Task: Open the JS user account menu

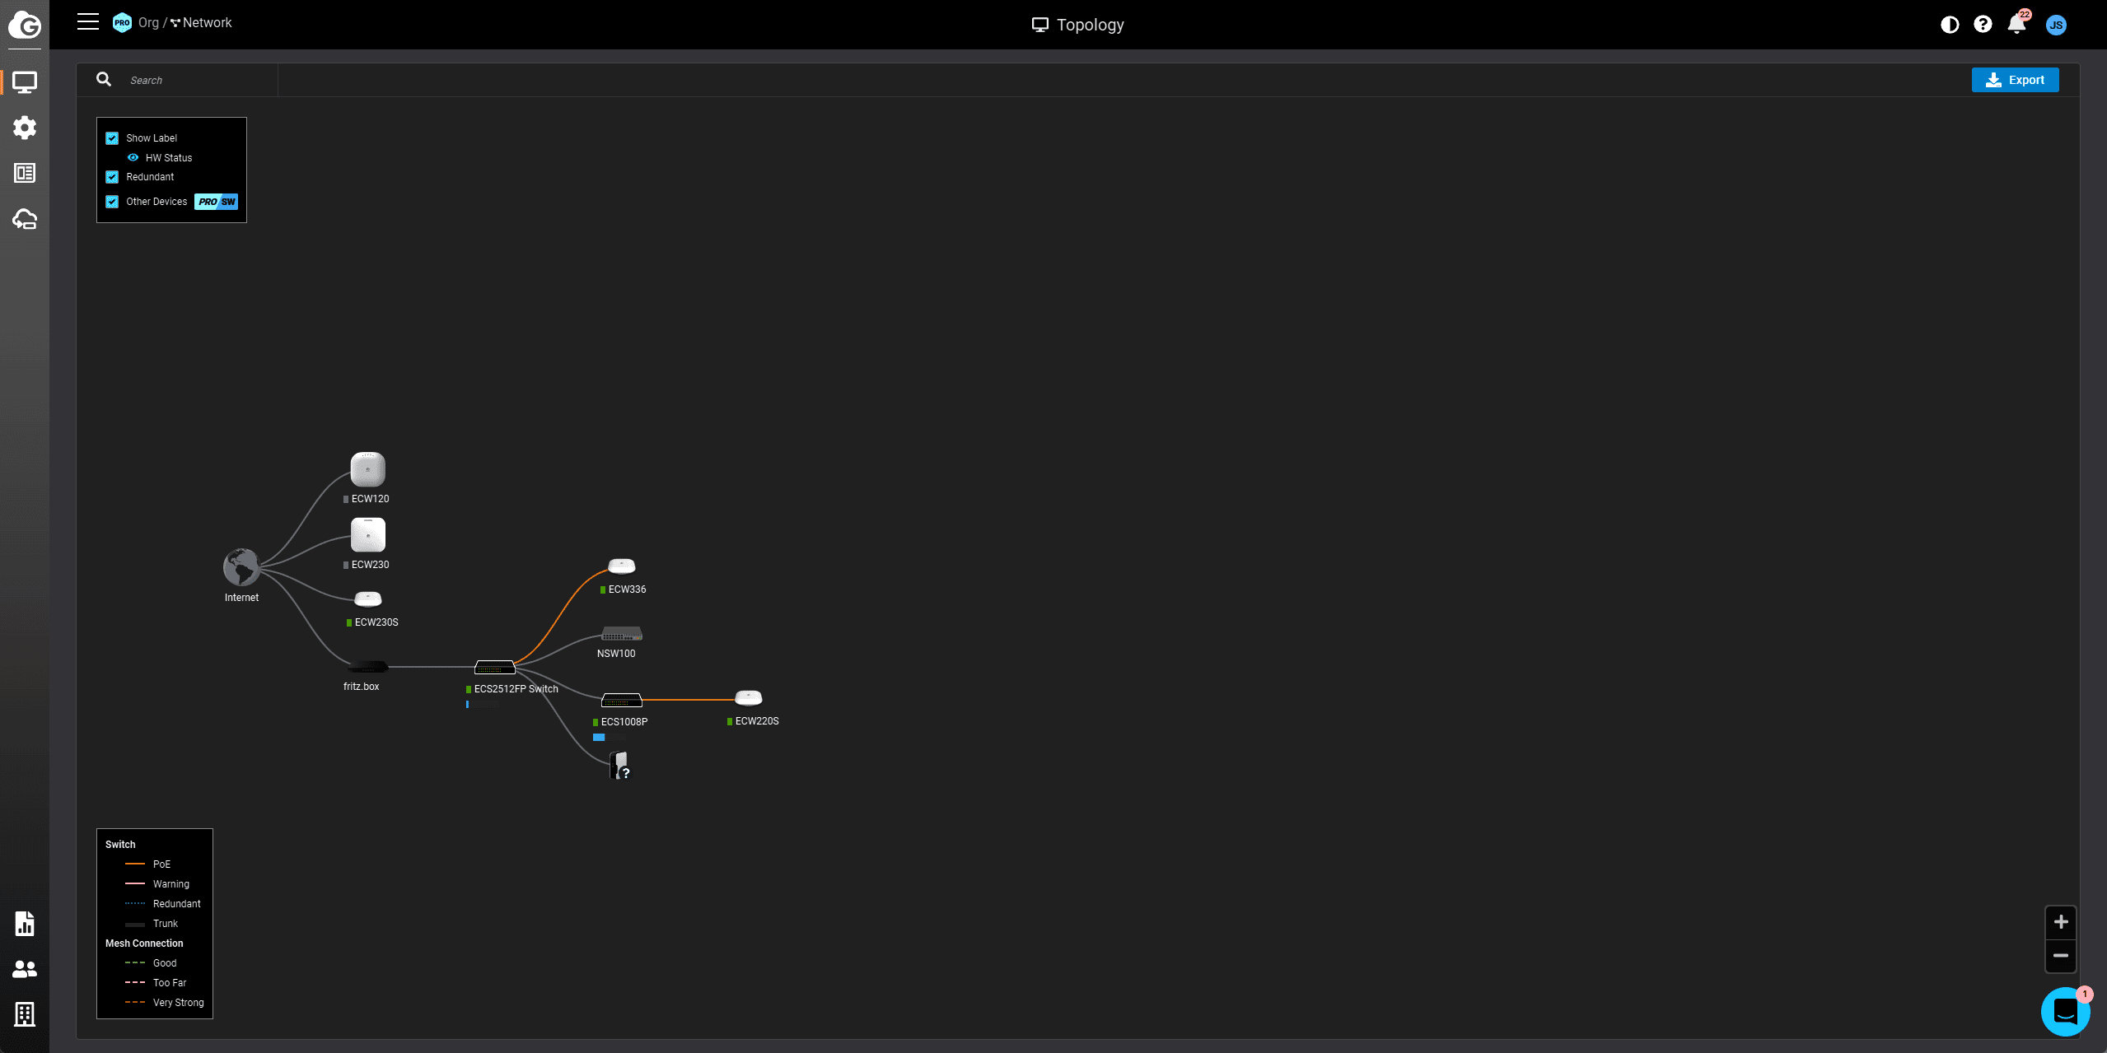Action: coord(2056,25)
